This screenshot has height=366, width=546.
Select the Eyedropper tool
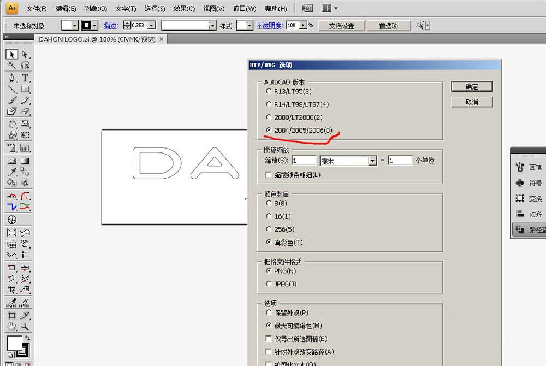point(11,172)
